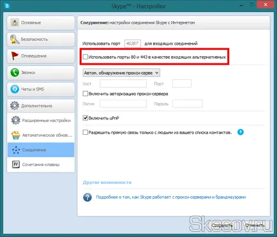Viewport: 277px width, 237px height.
Task: Click the incoming connections port number field
Action: coord(133,43)
